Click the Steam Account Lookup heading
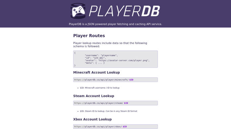This screenshot has width=231, height=129. (94, 96)
